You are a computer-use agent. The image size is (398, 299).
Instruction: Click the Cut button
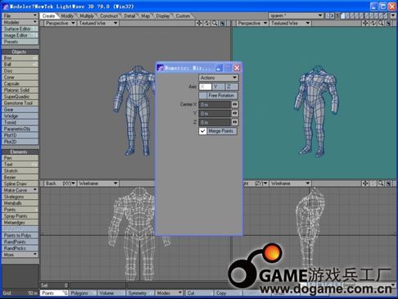pos(199,293)
